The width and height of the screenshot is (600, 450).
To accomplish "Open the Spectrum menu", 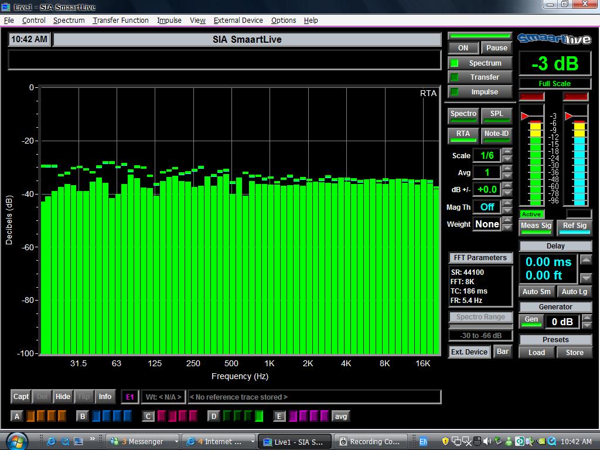I will 69,21.
